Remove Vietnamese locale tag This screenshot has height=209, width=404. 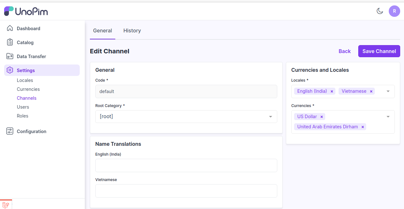click(371, 91)
